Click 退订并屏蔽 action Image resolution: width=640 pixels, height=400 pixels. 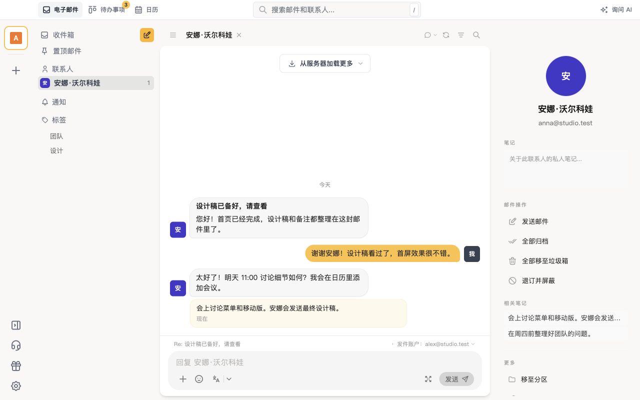point(565,281)
